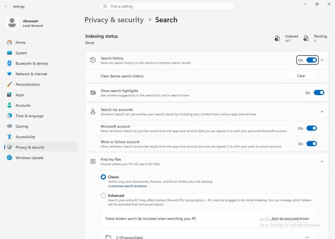The image size is (335, 239).
Task: Click the Network wifi icon
Action: click(9, 74)
